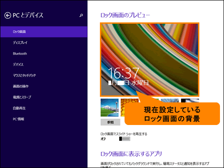Click the ロック画面に表示するアプリ heading
This screenshot has height=168, width=224.
pos(131,154)
